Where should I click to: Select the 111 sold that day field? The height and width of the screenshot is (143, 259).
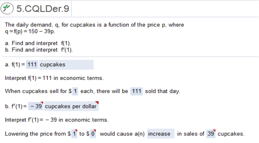click(x=136, y=91)
